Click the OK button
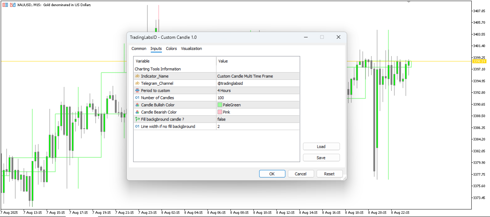Screen dimensions: 490x217 tap(272, 174)
